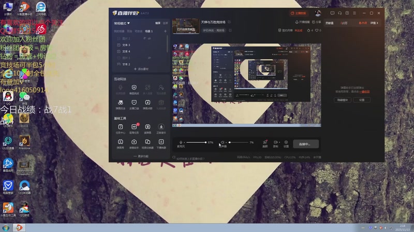Click the 设置 button in the danmaku panel
The height and width of the screenshot is (232, 414).
pos(362,100)
